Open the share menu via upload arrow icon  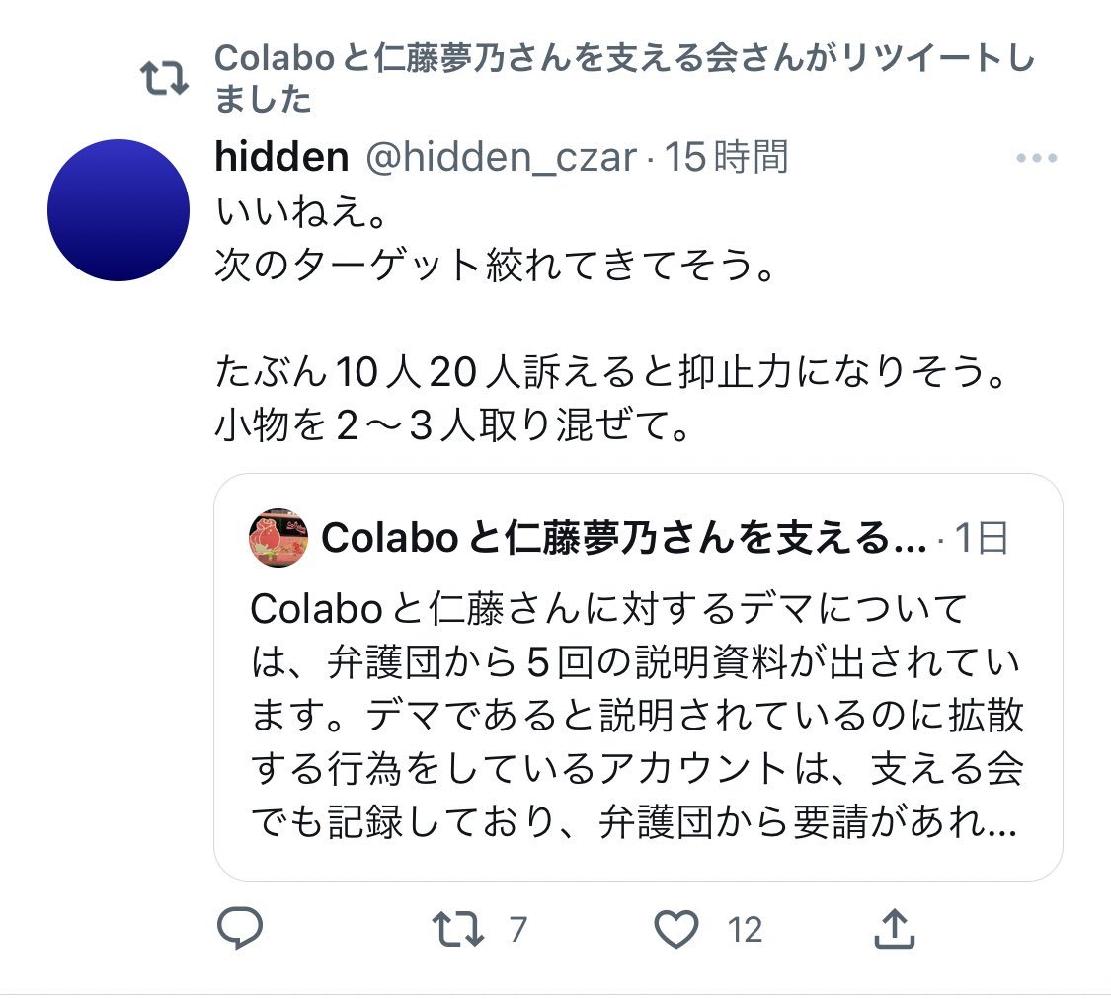click(x=894, y=928)
